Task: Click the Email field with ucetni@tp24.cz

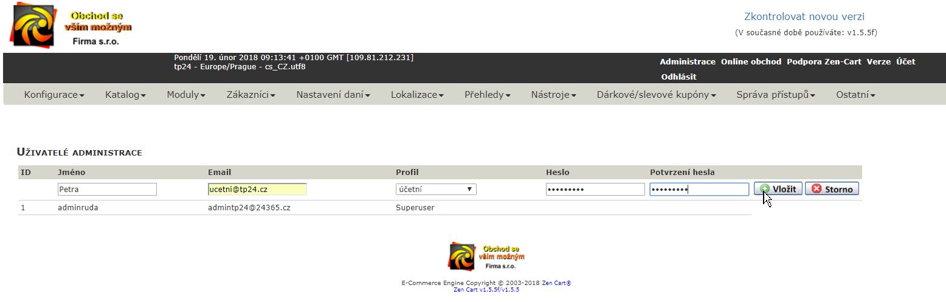Action: click(257, 189)
